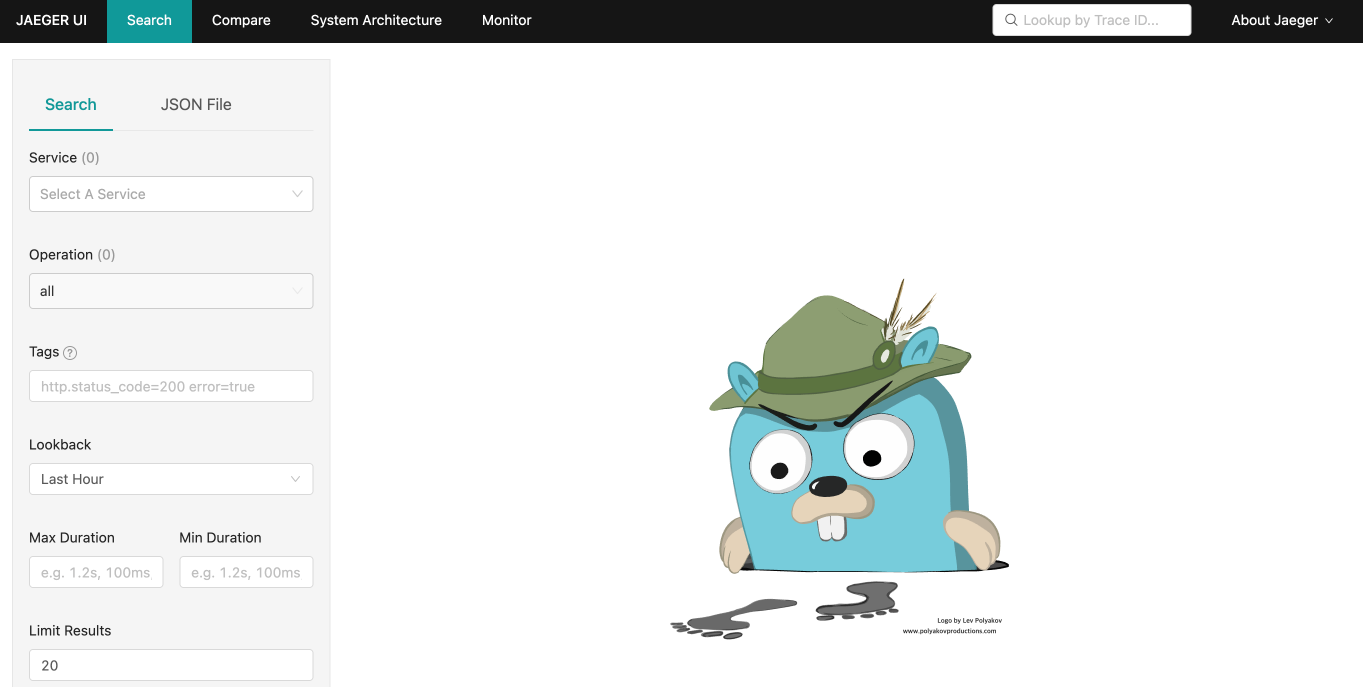Click the Min Duration input box
1363x687 pixels.
click(246, 572)
